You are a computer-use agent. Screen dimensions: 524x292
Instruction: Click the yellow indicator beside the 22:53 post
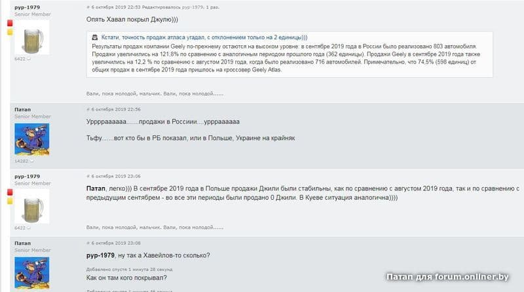(10, 31)
